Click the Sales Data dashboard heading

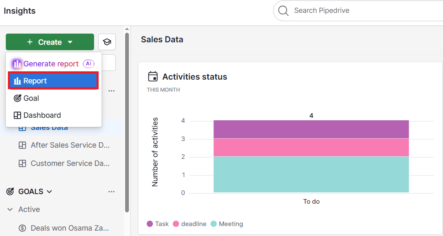click(162, 39)
